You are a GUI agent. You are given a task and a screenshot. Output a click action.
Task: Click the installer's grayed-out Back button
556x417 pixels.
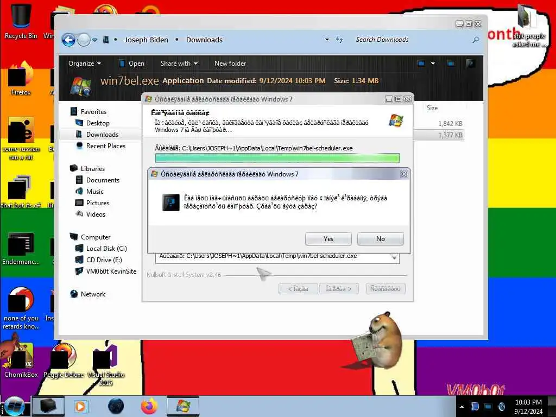(298, 289)
